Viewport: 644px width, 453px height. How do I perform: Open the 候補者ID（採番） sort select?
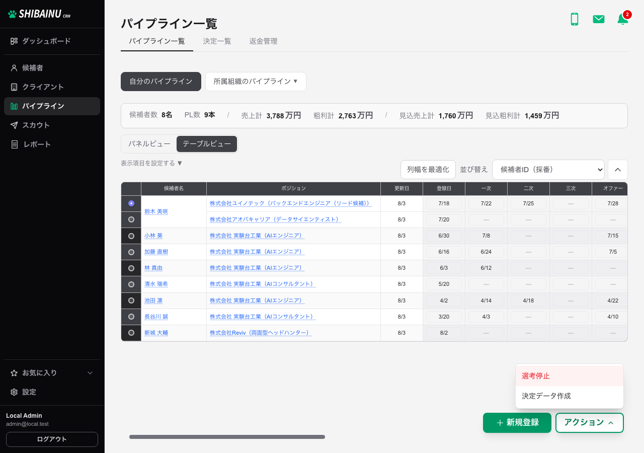pyautogui.click(x=548, y=170)
